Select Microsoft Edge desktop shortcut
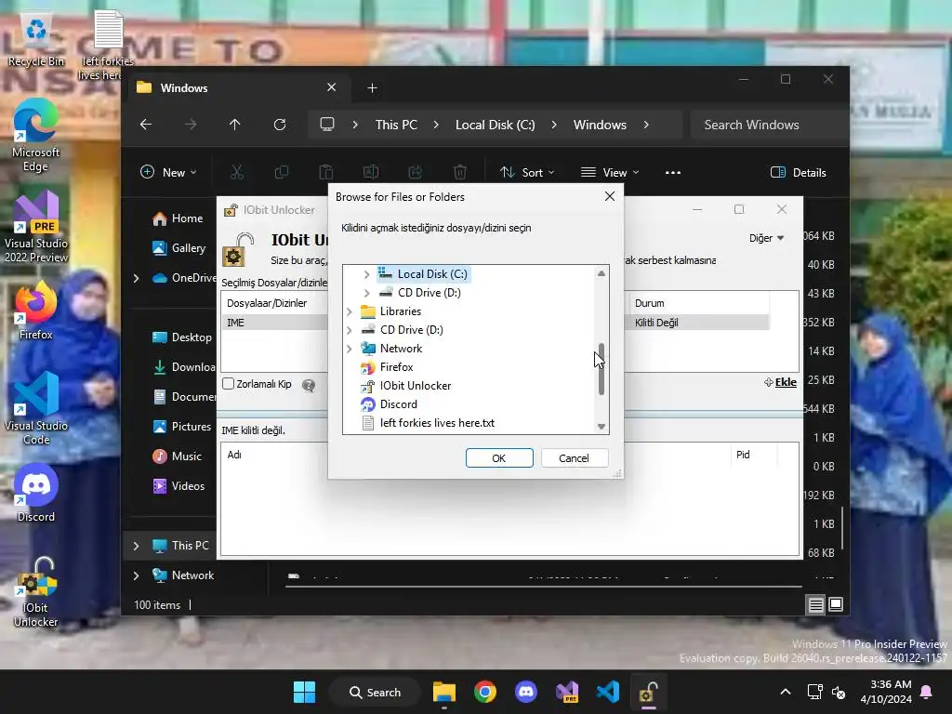 tap(35, 136)
